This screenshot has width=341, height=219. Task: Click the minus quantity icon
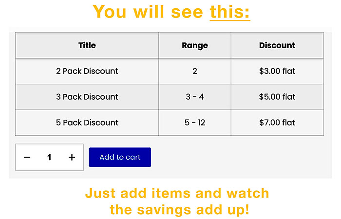pyautogui.click(x=27, y=157)
